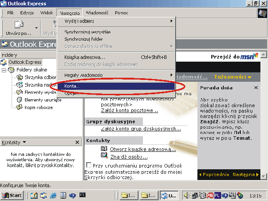
Task: Click the Załóż konto pocztowe link
Action: 129,110
